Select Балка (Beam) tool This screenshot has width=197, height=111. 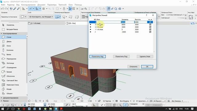tap(13, 55)
